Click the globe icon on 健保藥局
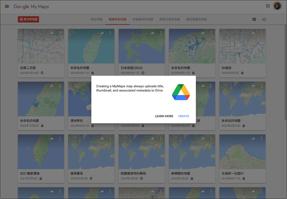The height and width of the screenshot is (199, 287). (x=91, y=178)
